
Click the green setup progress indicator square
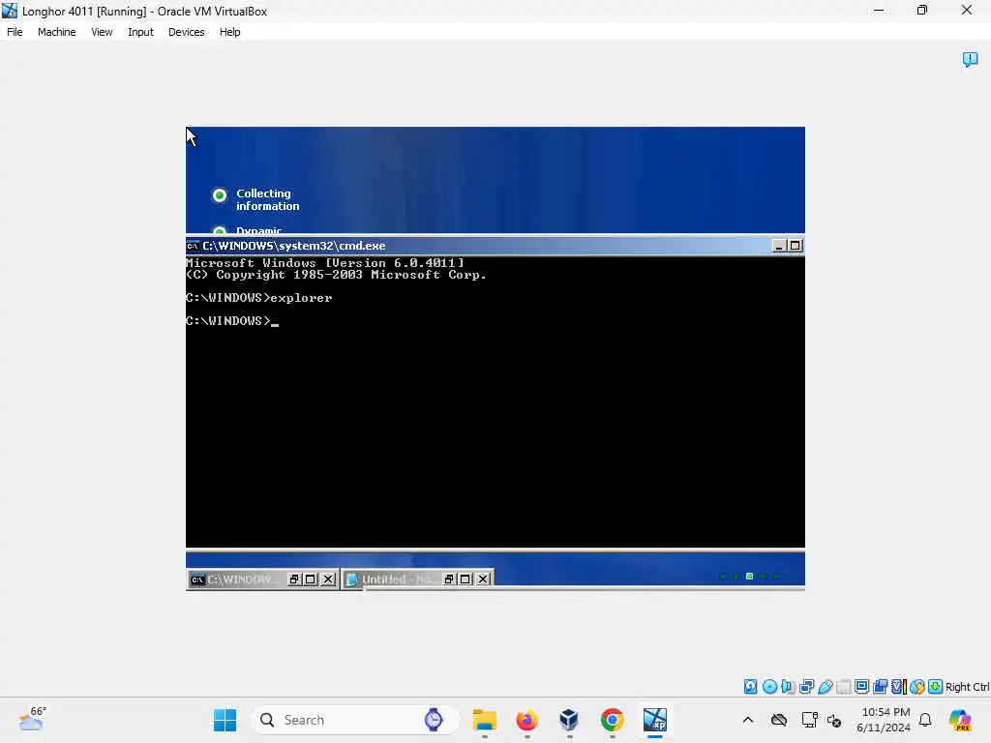coord(750,577)
